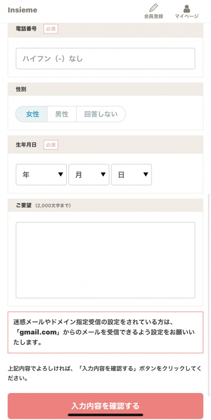
Task: Click the pencil icon for 会員登録
Action: pyautogui.click(x=154, y=8)
